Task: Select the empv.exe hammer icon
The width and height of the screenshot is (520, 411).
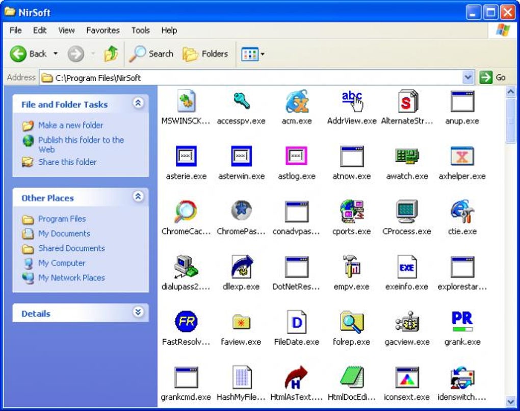Action: pos(352,266)
